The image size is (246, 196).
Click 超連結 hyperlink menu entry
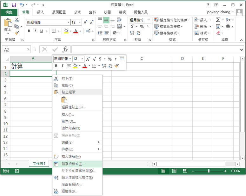click(x=77, y=191)
